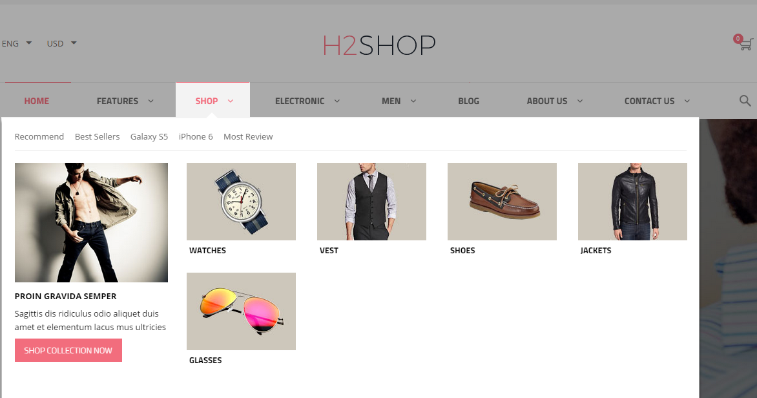This screenshot has height=398, width=757.
Task: Select the Best Sellers tab
Action: [97, 137]
